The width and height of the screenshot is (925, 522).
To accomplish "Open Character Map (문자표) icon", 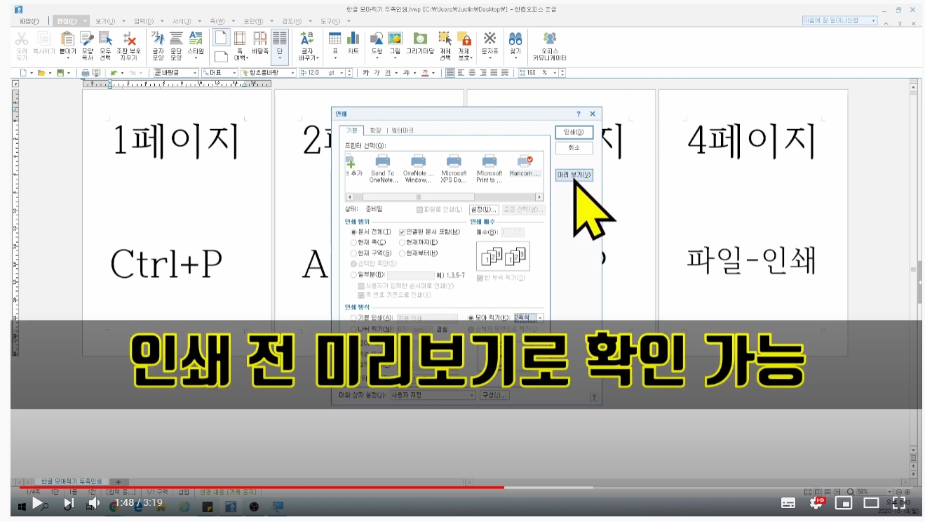I will point(490,46).
